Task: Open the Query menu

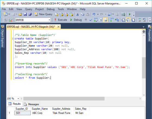Action: coord(28,9)
